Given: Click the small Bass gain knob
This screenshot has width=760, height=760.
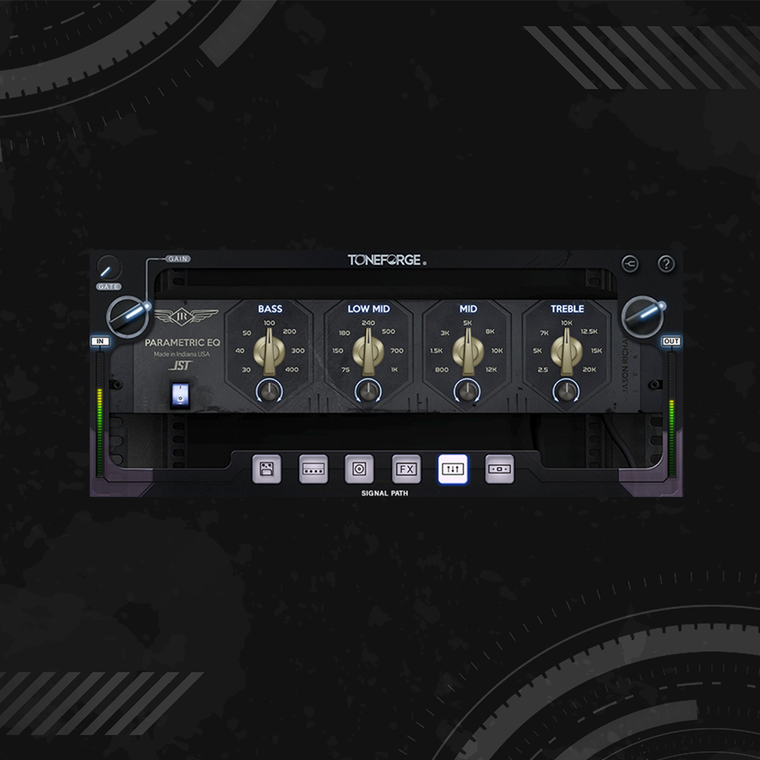Looking at the screenshot, I should 269,391.
